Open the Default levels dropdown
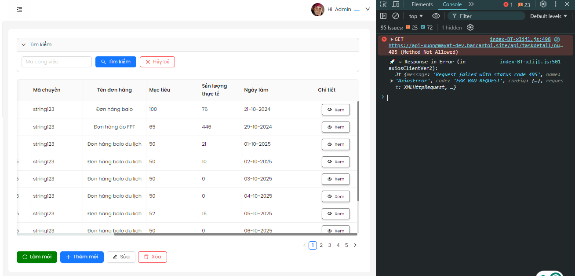Viewport: 575px width, 276px height. point(548,16)
